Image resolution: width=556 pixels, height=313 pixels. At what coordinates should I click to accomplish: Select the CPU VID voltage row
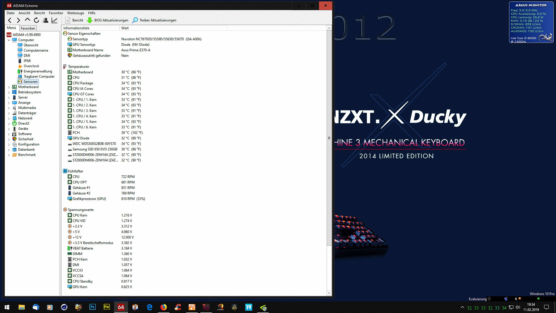[194, 221]
